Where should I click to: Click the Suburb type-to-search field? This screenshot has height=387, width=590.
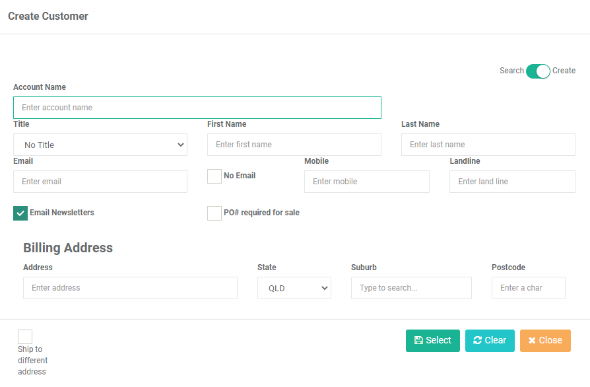(x=411, y=288)
